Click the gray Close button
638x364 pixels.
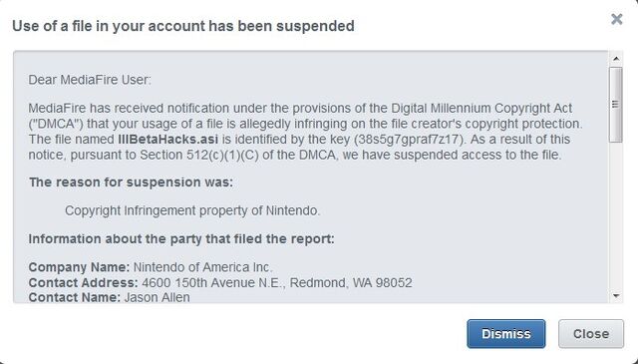tap(591, 334)
